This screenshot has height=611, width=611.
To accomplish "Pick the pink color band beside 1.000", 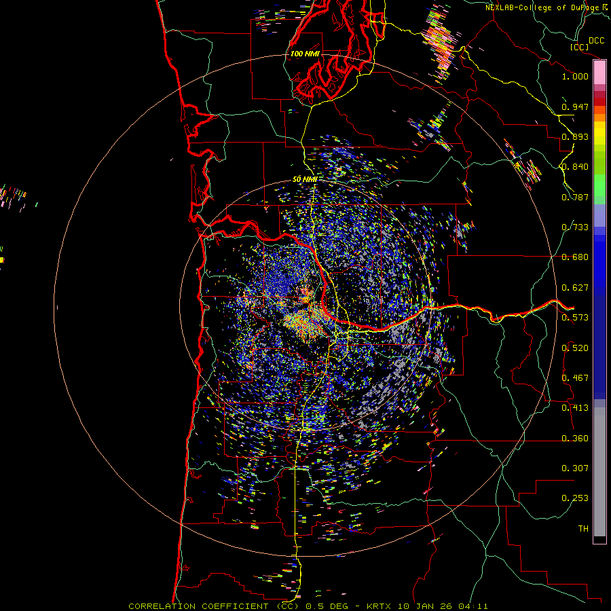I will (599, 73).
